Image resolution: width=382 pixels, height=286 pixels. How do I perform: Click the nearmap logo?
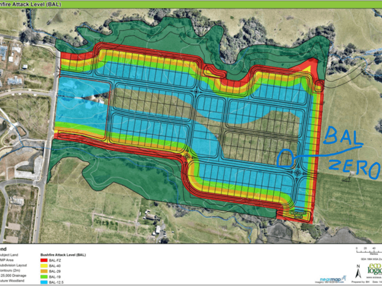pos(333,279)
